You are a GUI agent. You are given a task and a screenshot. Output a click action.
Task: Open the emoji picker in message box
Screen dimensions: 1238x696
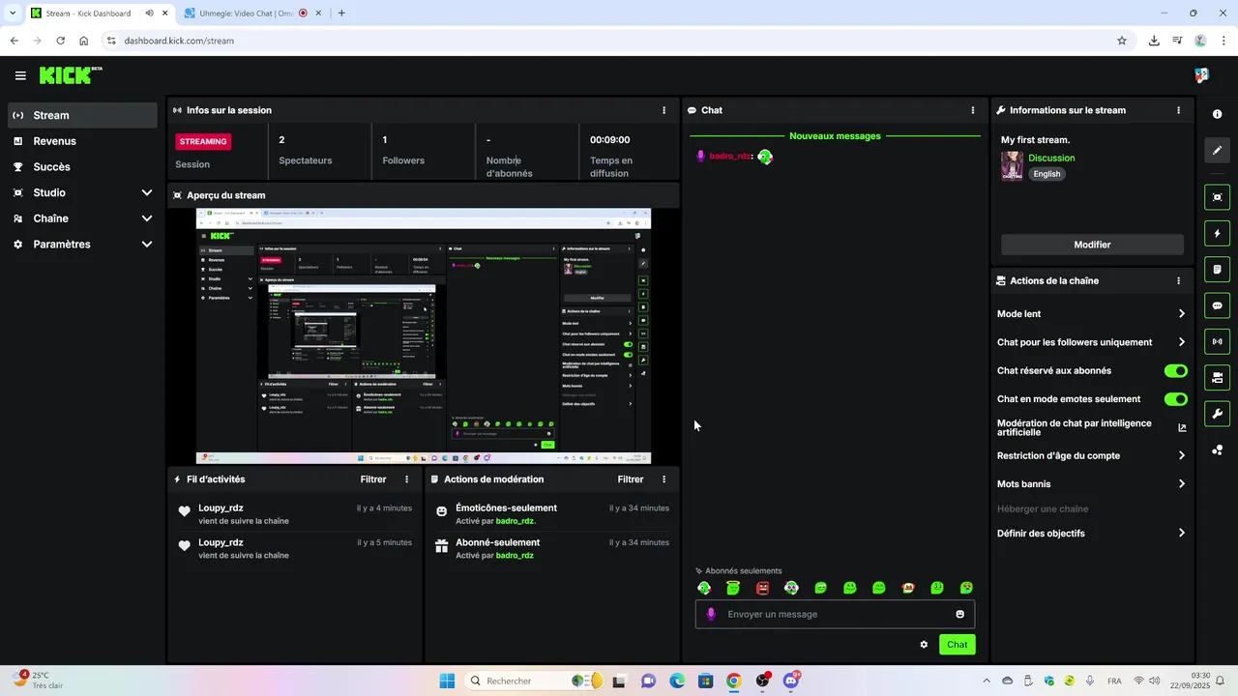click(959, 614)
